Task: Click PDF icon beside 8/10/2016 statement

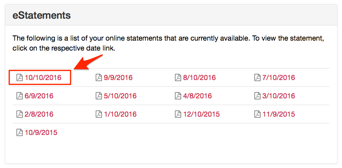Action: [x=178, y=78]
